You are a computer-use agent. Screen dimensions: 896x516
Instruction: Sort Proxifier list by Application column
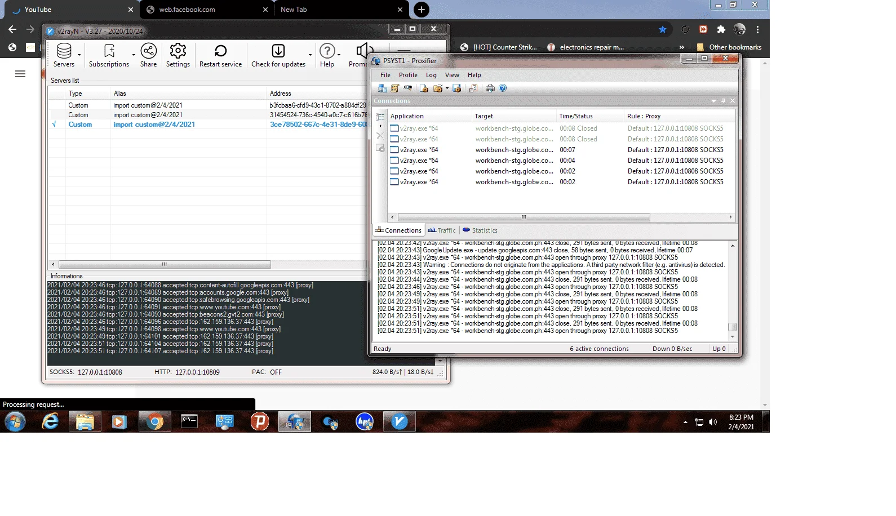click(x=429, y=116)
